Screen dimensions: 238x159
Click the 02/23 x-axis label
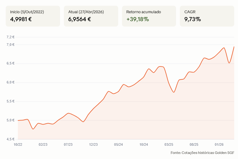[x=43, y=144]
